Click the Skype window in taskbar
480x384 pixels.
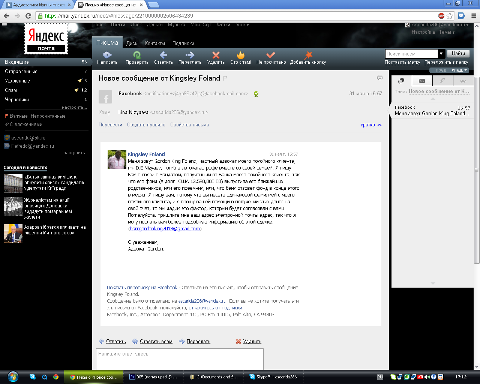click(x=273, y=377)
